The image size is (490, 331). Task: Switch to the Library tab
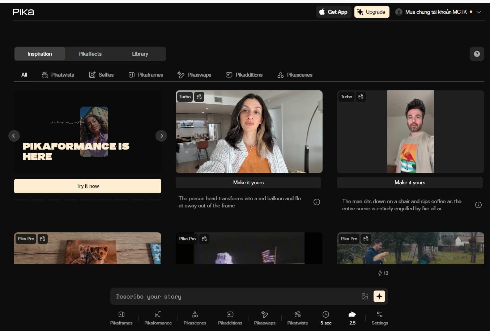pos(140,54)
